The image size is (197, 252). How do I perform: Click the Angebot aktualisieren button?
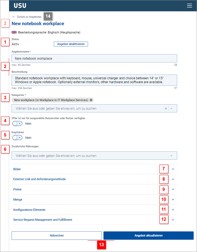(x=148, y=236)
